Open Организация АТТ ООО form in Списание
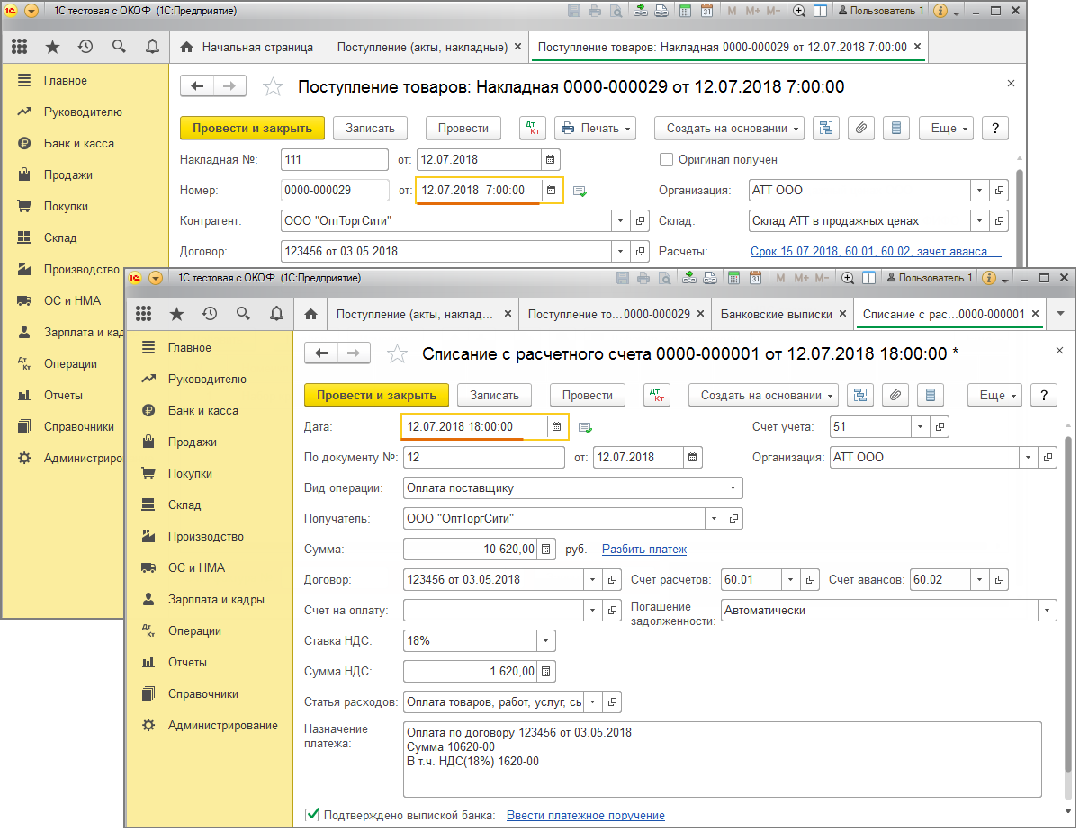 tap(1048, 458)
